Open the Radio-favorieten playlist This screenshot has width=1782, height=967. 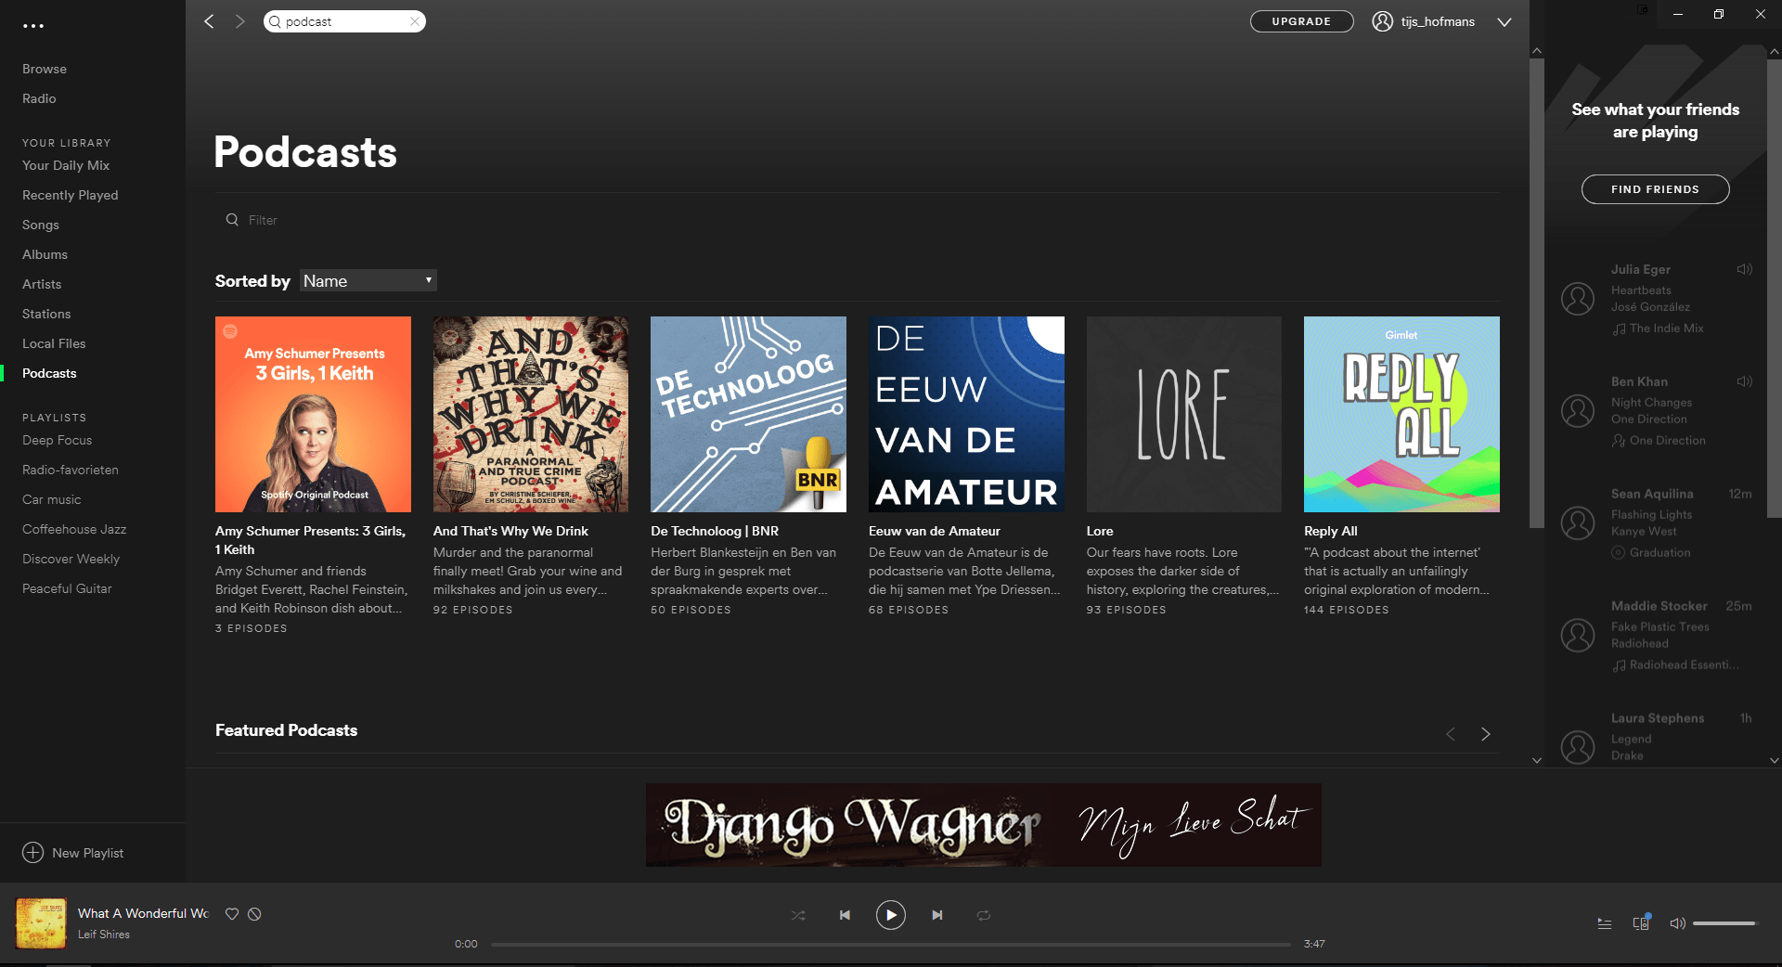71,470
